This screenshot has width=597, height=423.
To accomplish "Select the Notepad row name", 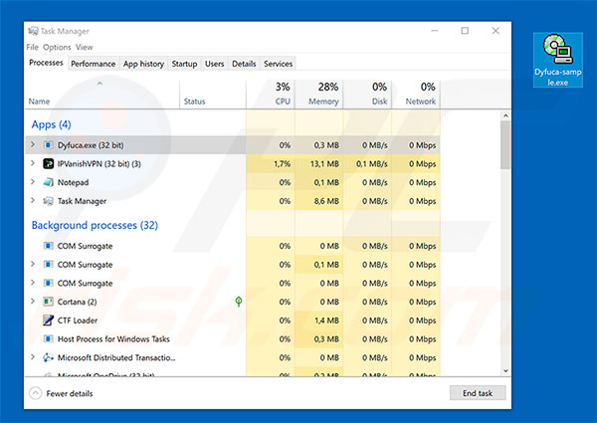I will click(x=73, y=183).
